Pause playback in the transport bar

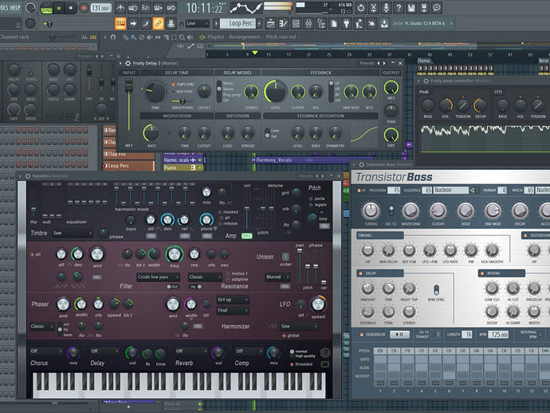point(58,8)
